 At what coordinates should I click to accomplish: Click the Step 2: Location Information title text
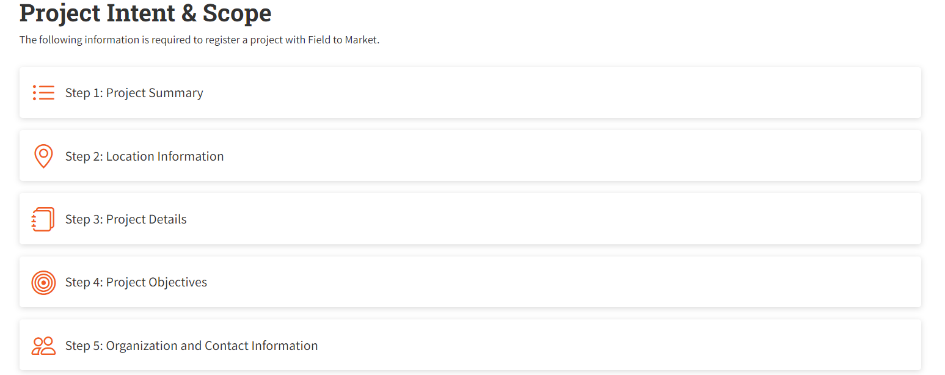point(144,156)
